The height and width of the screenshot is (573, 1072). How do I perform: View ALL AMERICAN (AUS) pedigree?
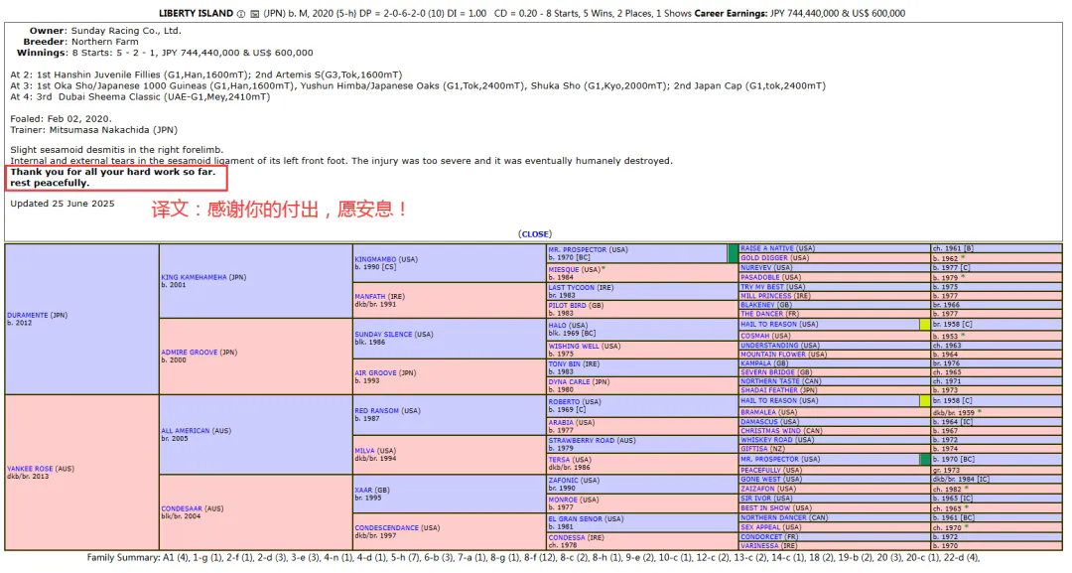[x=194, y=431]
